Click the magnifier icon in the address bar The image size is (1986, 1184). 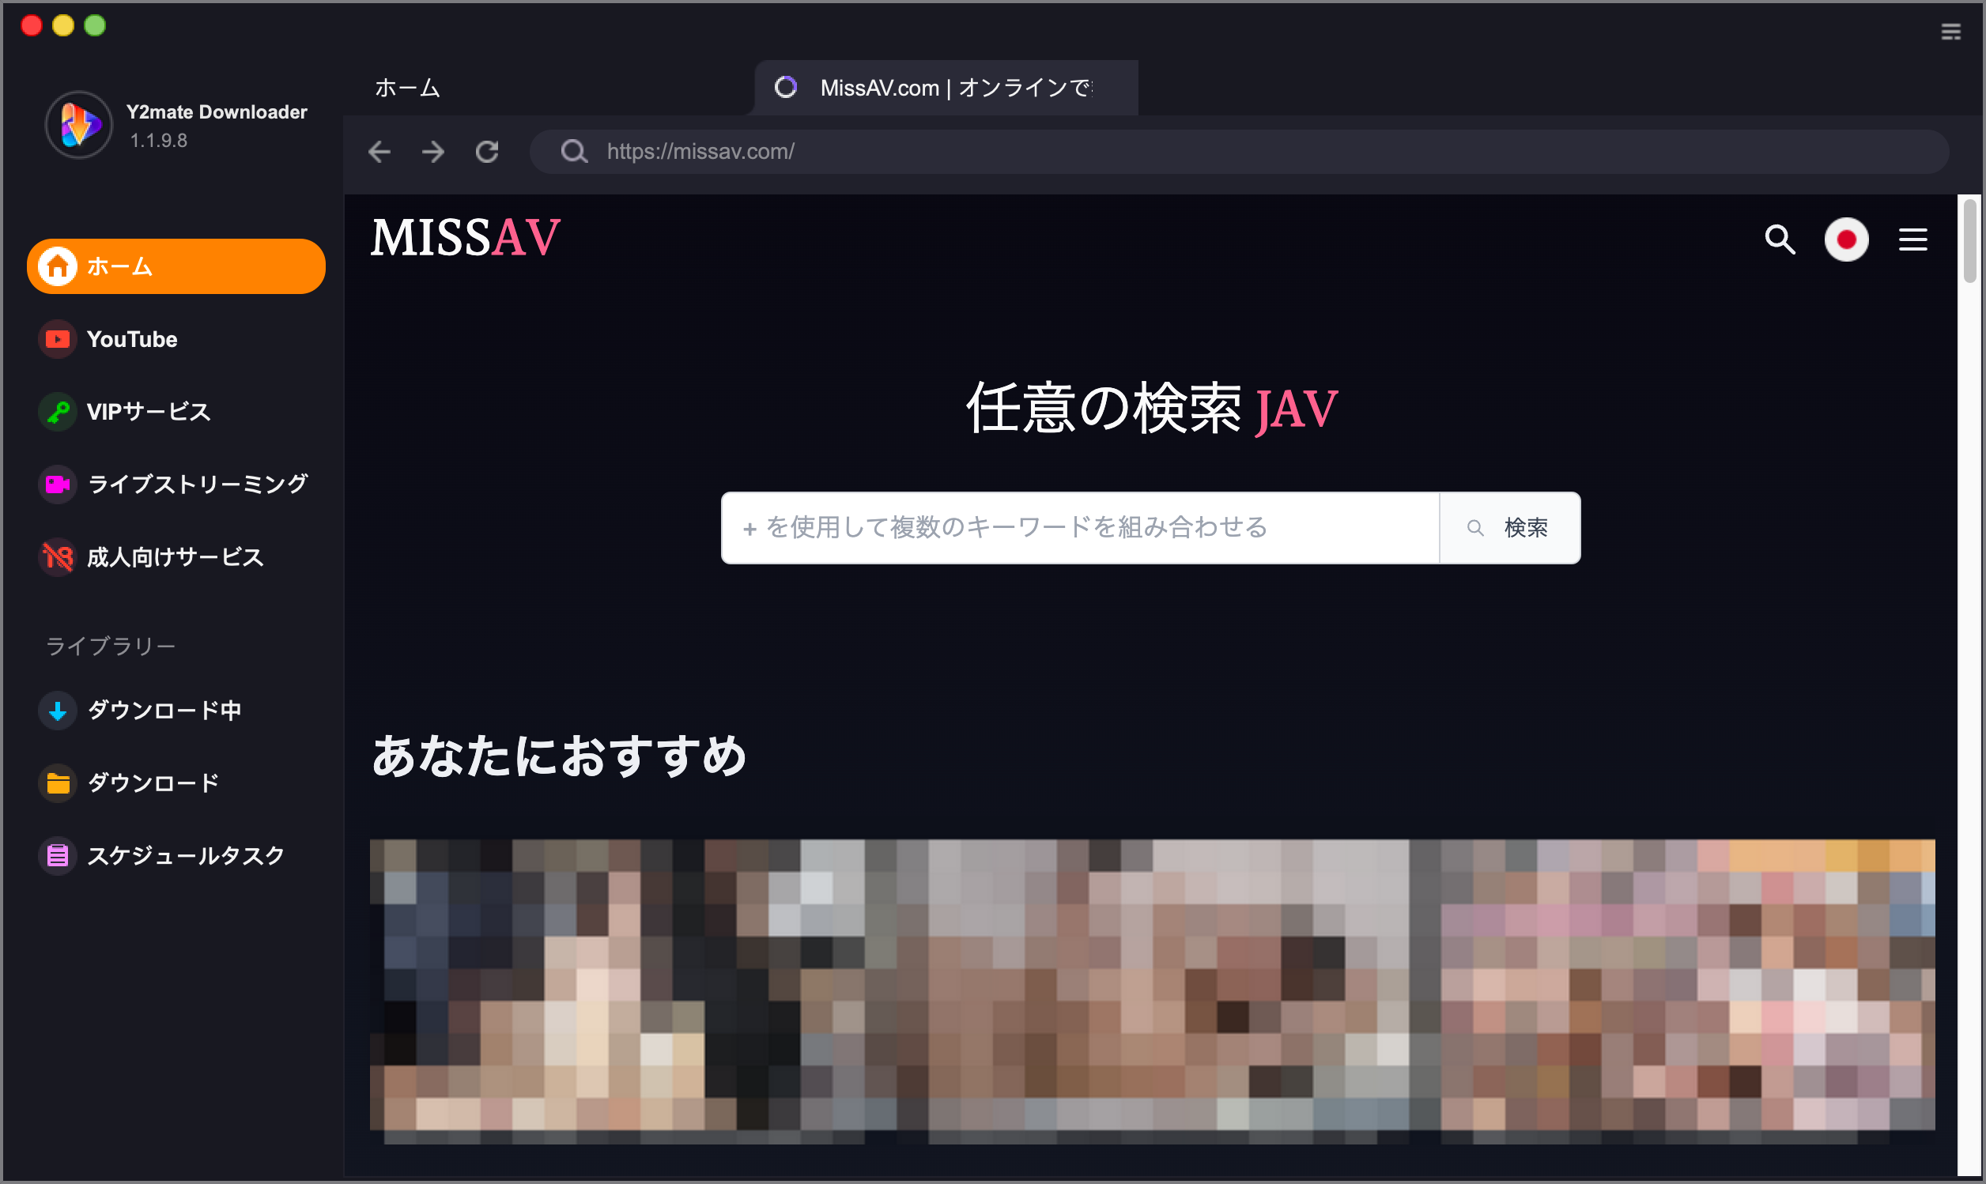(574, 152)
